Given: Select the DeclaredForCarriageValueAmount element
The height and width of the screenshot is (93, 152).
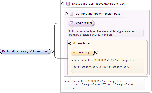Looking at the screenshot, I should 25,51.
